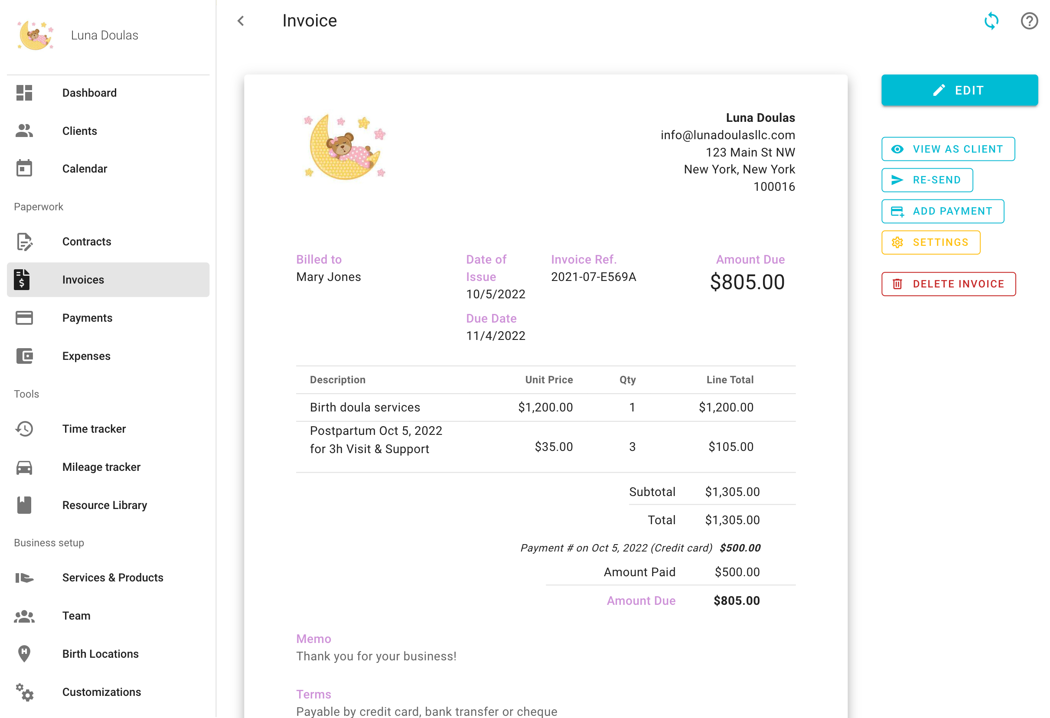Open invoice SETTINGS button

click(x=930, y=242)
